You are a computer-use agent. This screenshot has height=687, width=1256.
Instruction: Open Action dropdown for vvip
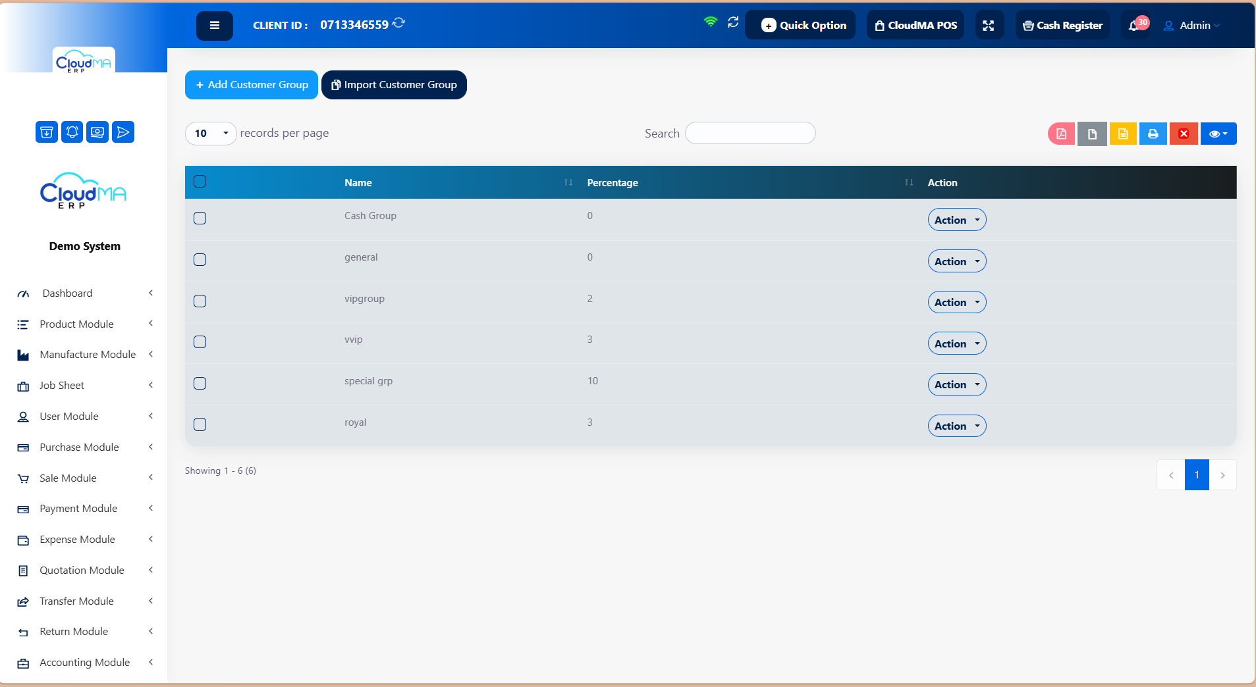(x=957, y=343)
